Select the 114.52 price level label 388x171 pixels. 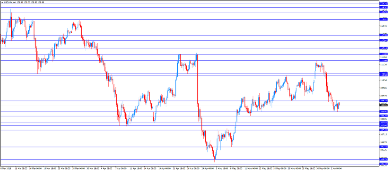pyautogui.click(x=384, y=7)
